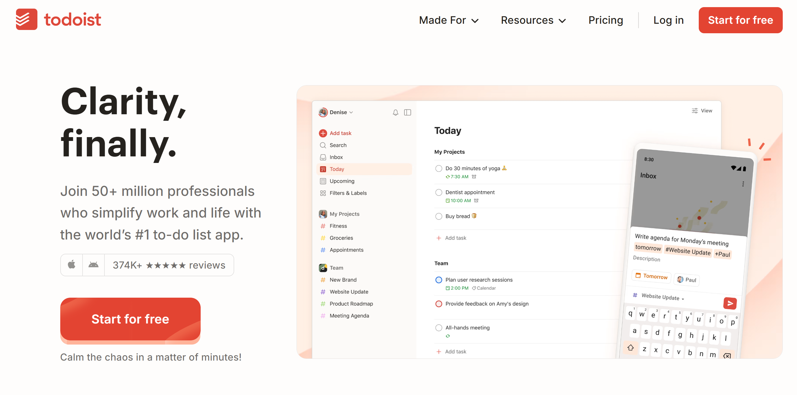797x395 pixels.
Task: Click the backspace key on phone keyboard
Action: [x=727, y=356]
